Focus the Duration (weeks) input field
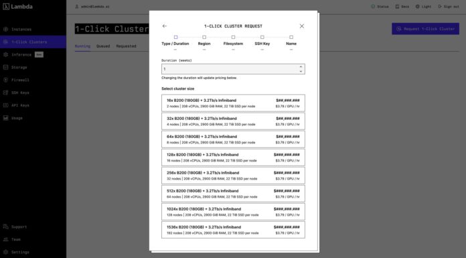Viewport: 466px width, 258px height. click(x=233, y=69)
